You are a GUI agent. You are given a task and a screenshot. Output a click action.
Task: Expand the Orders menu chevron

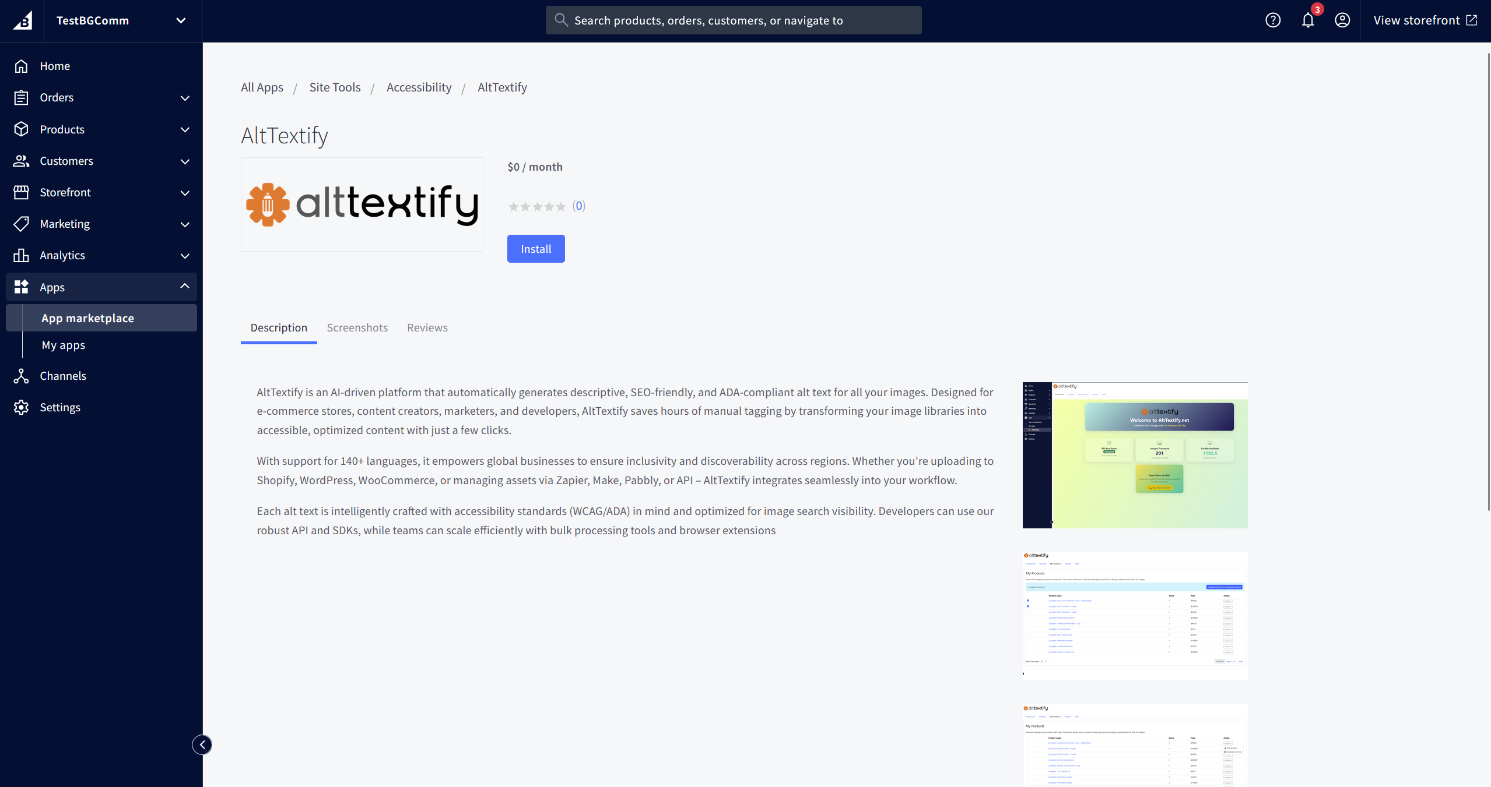185,98
